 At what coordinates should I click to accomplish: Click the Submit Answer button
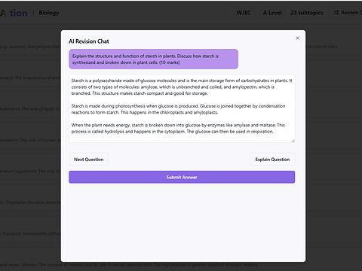(182, 177)
